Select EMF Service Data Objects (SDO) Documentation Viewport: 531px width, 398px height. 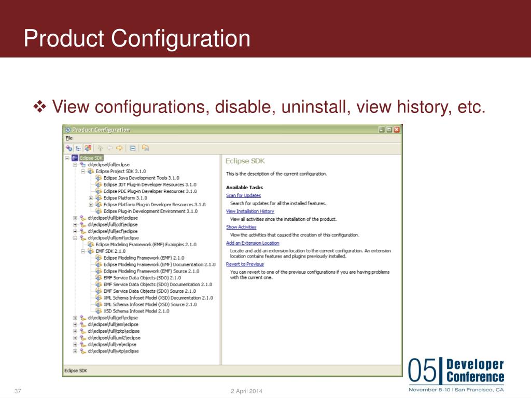158,285
